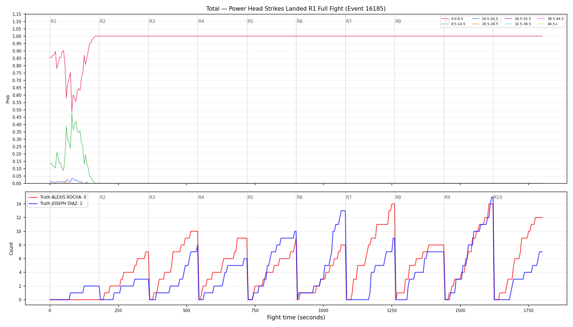Click the Truth ALEXIS ROCHA: 0 legend entry

[58, 197]
